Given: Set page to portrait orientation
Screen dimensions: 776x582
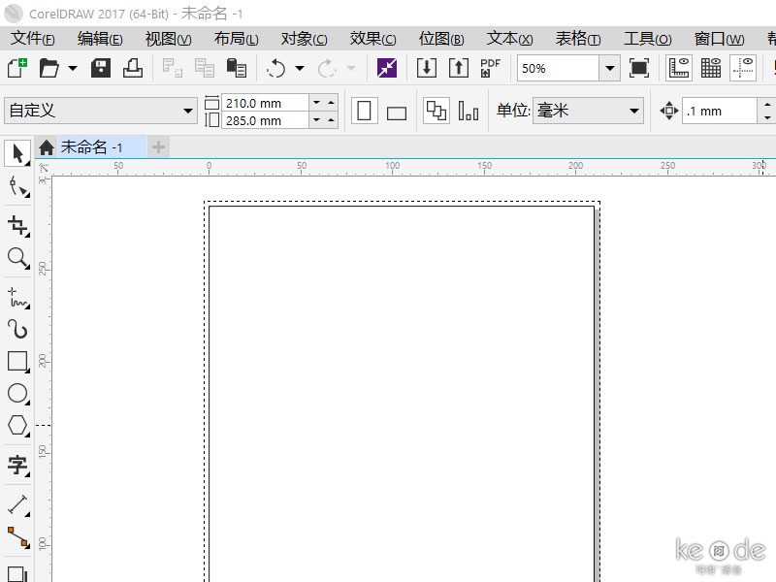Looking at the screenshot, I should pos(365,111).
